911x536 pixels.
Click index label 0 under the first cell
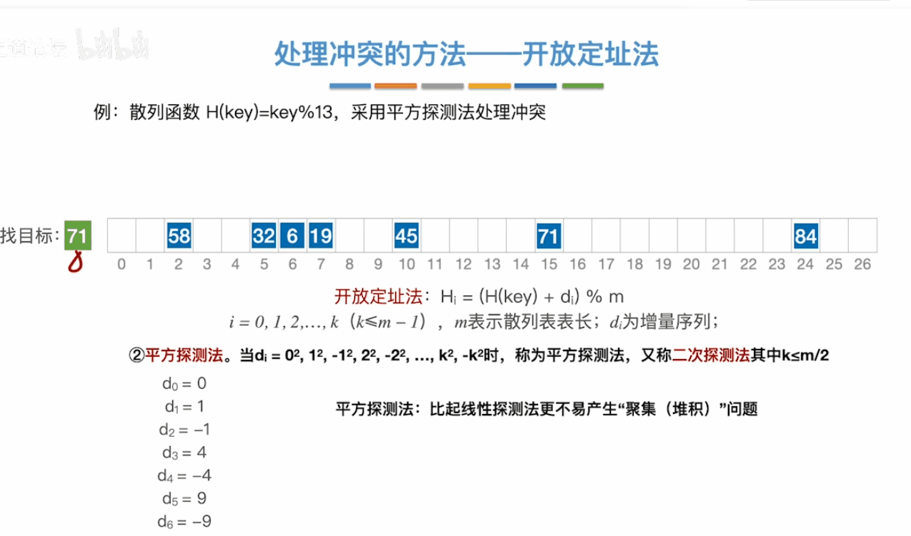click(121, 264)
